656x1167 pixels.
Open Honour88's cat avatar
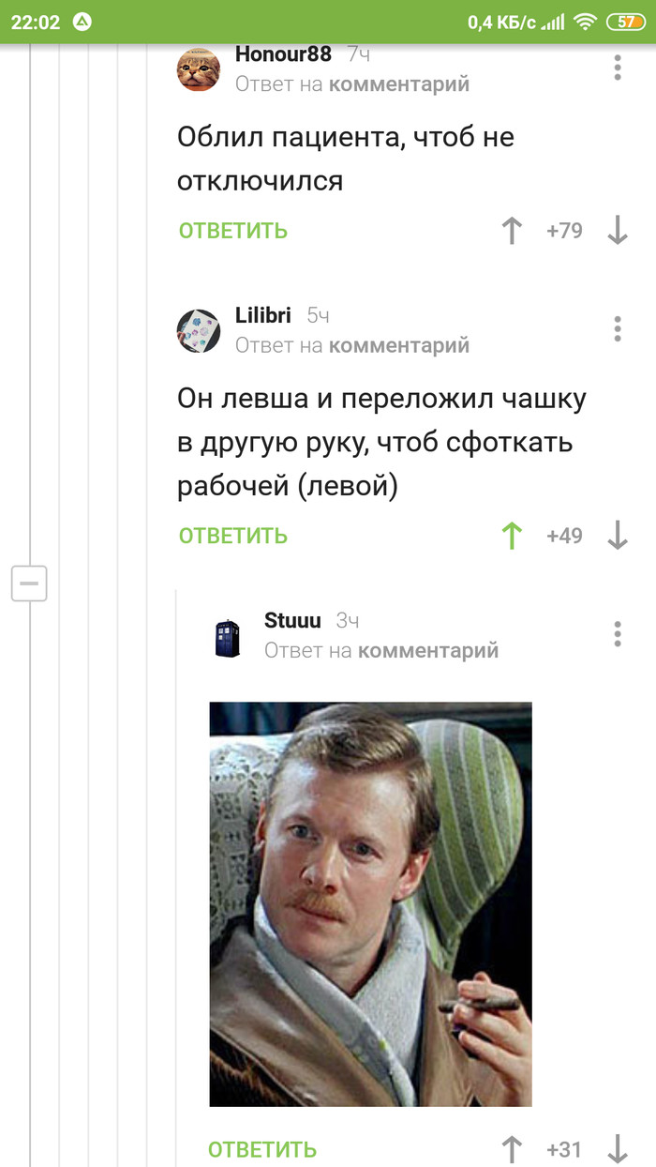pyautogui.click(x=199, y=68)
